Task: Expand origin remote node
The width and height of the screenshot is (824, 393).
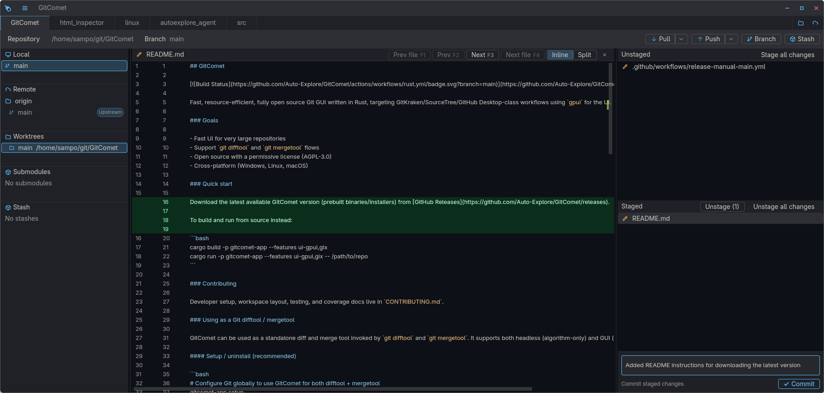Action: click(64, 101)
